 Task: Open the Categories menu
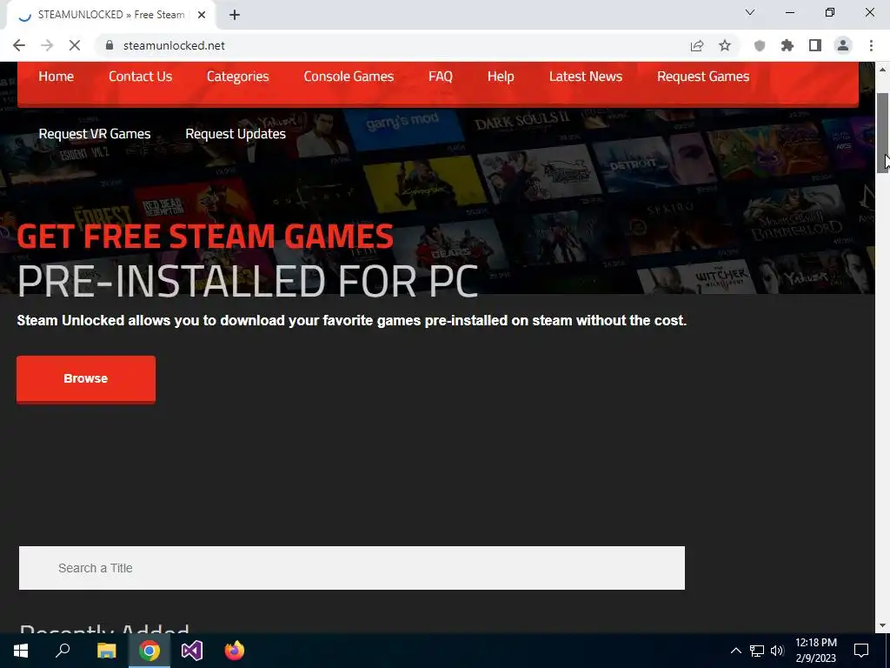click(x=237, y=77)
